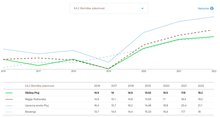Viewport: 220px width, 117px height.
Task: Click the 13.7 value in Slovenija row
Action: pos(97,112)
